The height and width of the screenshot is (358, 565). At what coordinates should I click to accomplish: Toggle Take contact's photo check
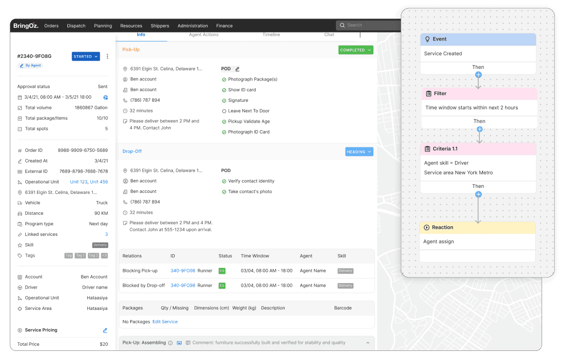tap(224, 192)
